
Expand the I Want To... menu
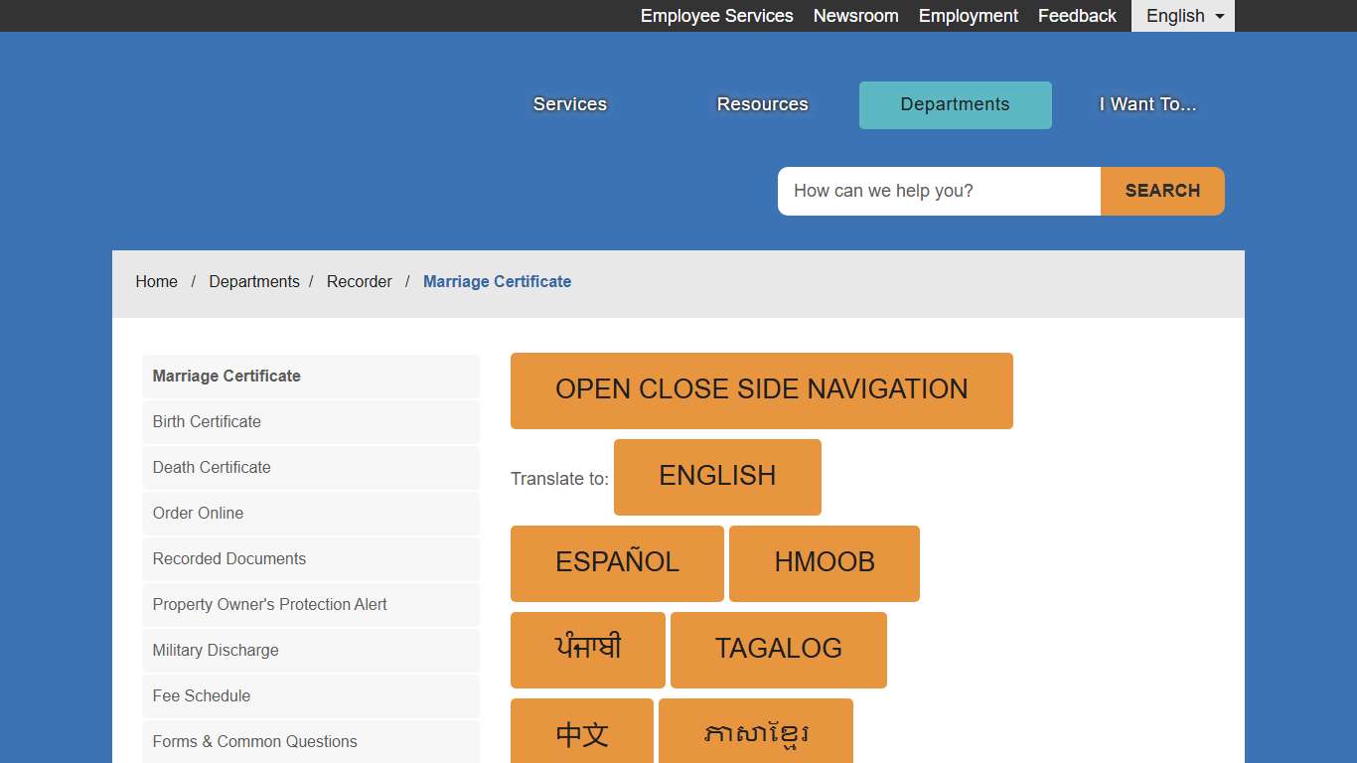(1147, 104)
